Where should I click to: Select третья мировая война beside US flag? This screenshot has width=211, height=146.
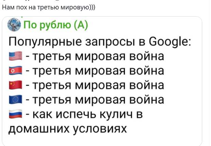point(98,56)
